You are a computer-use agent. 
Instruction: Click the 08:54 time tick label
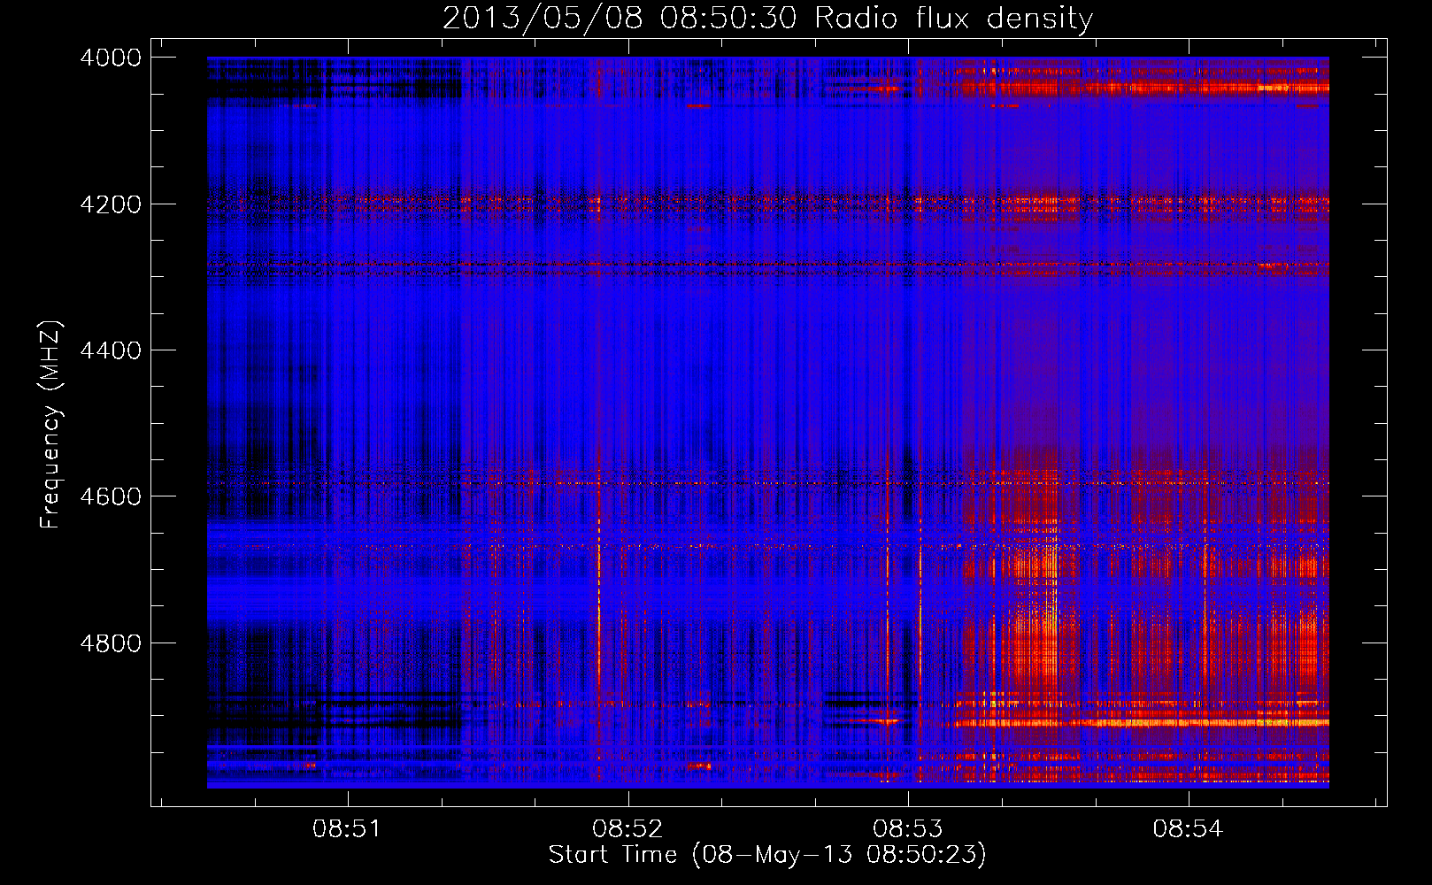pyautogui.click(x=1188, y=829)
